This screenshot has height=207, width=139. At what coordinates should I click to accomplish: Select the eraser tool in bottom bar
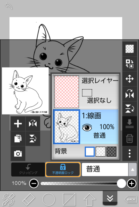click(29, 199)
